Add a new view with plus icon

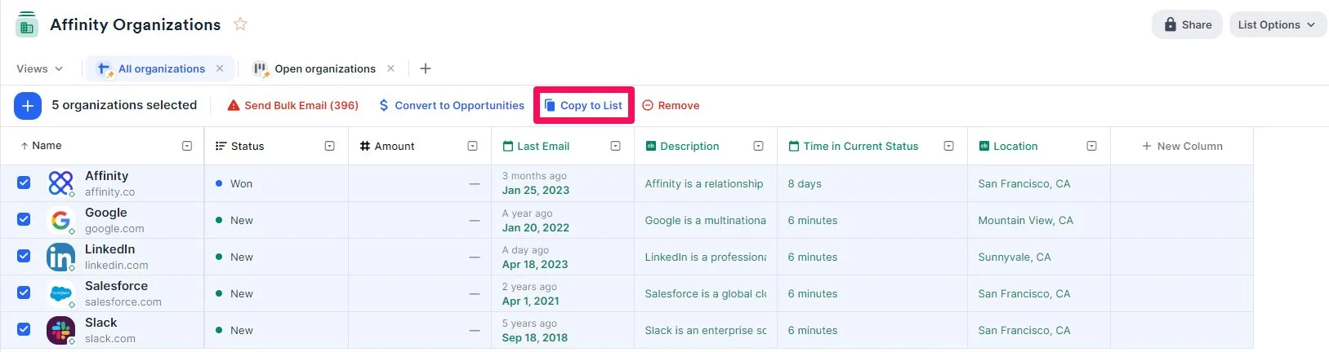(x=426, y=68)
